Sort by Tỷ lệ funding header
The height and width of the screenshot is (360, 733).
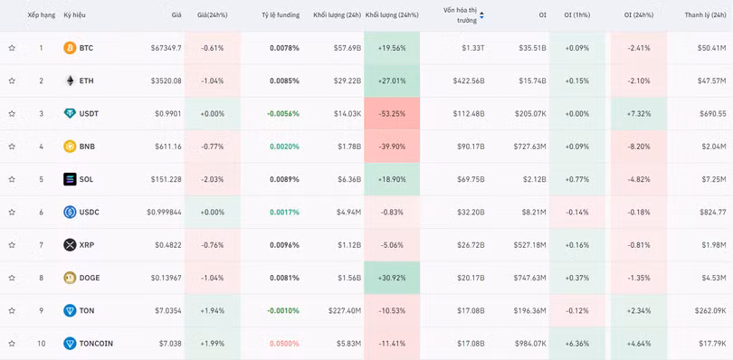281,15
